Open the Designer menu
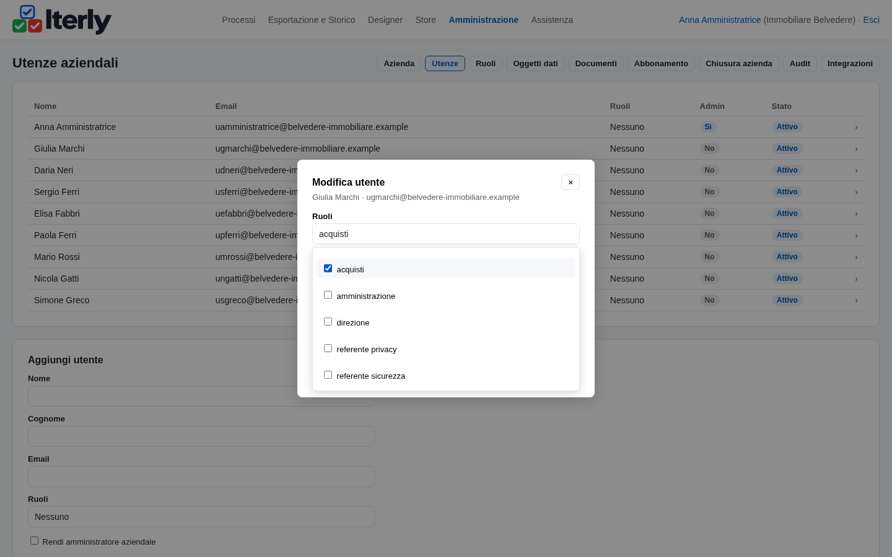This screenshot has width=892, height=557. pos(385,20)
